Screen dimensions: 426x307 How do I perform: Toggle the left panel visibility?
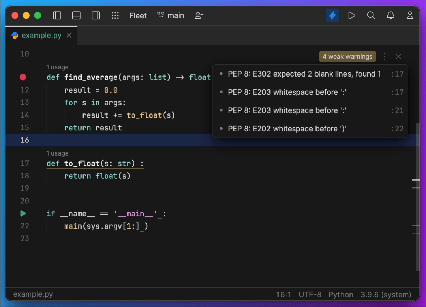click(57, 15)
